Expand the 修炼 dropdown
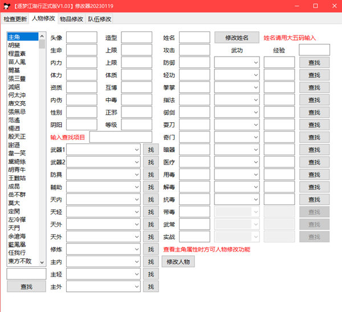The height and width of the screenshot is (312, 342). click(x=103, y=249)
